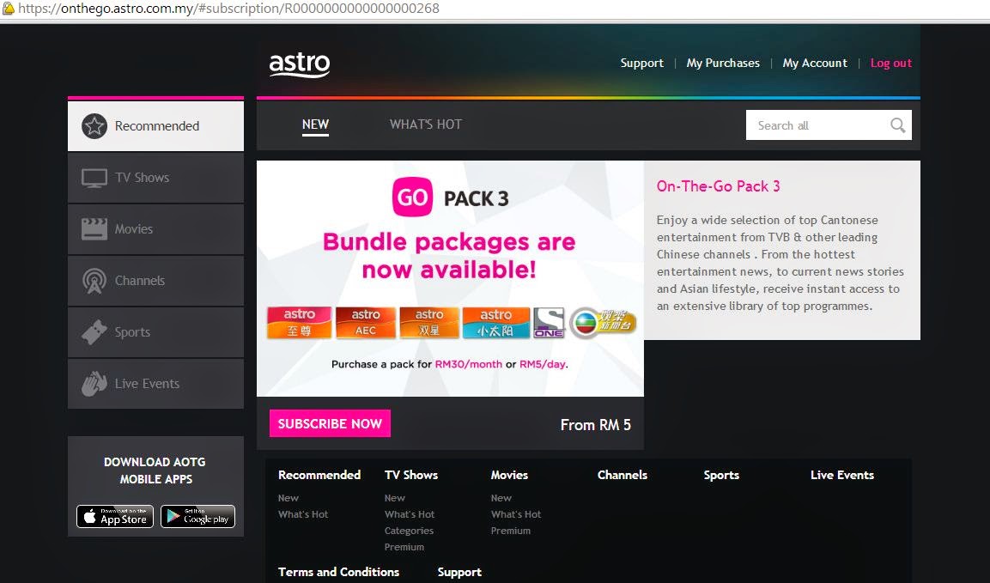Select the Movies clapperboard icon
The image size is (990, 583).
(94, 229)
